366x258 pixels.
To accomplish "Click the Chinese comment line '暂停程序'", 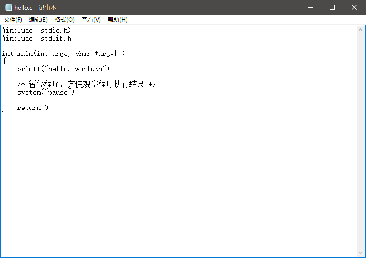I will pos(87,84).
